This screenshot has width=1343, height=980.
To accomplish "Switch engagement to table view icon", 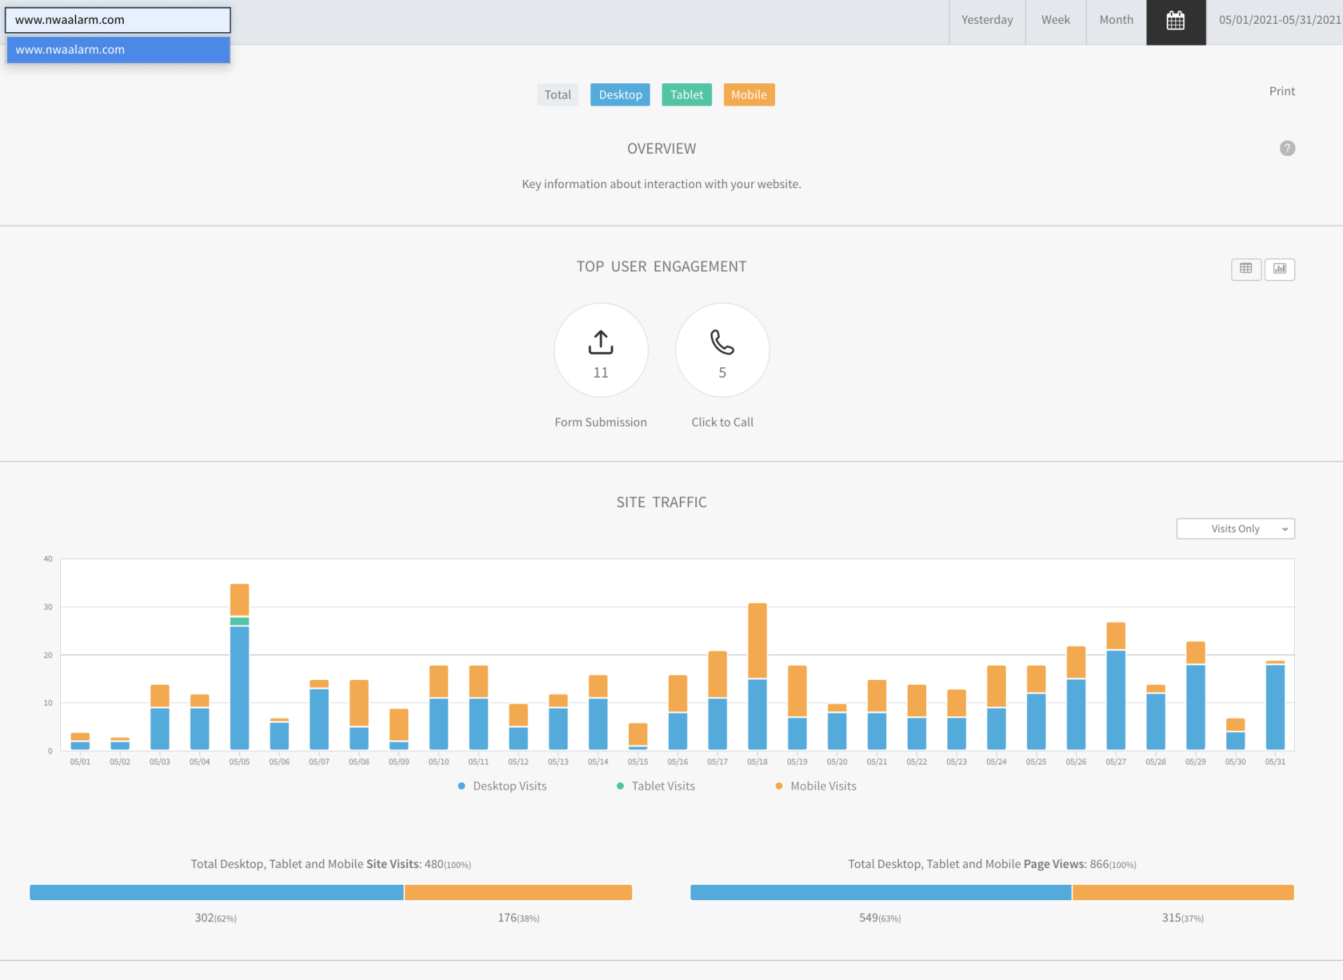I will point(1246,269).
